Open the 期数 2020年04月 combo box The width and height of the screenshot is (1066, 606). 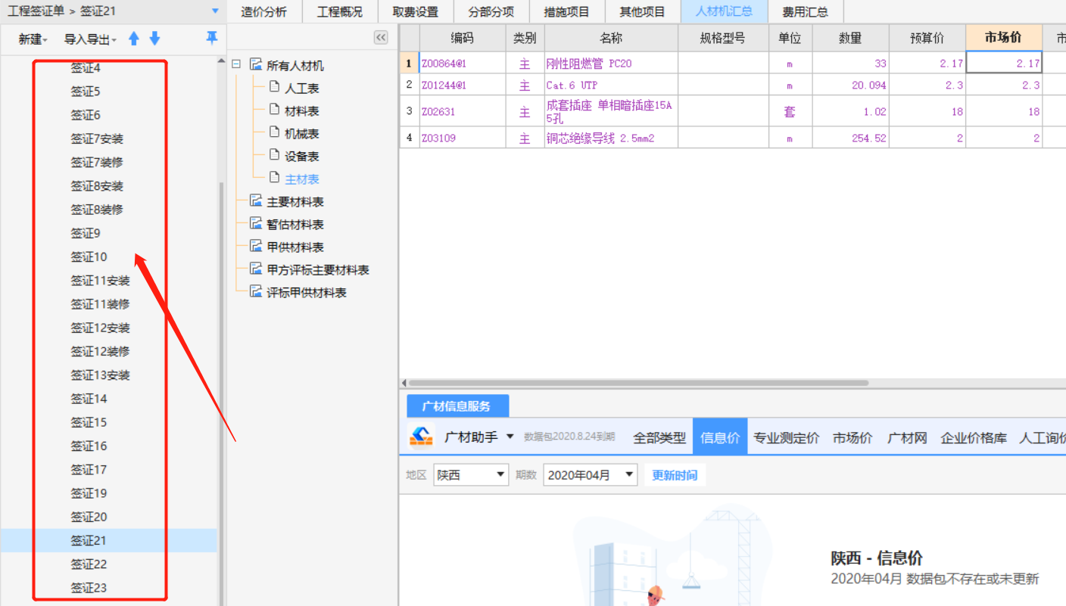tap(590, 475)
